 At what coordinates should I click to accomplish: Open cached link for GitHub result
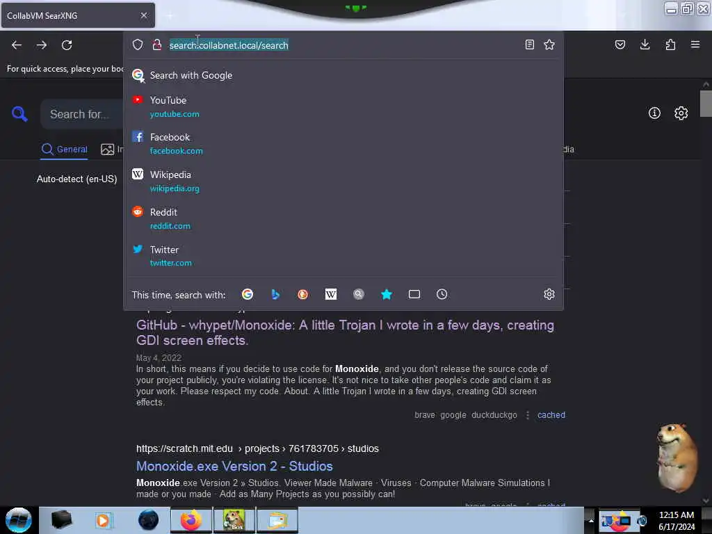pyautogui.click(x=551, y=415)
